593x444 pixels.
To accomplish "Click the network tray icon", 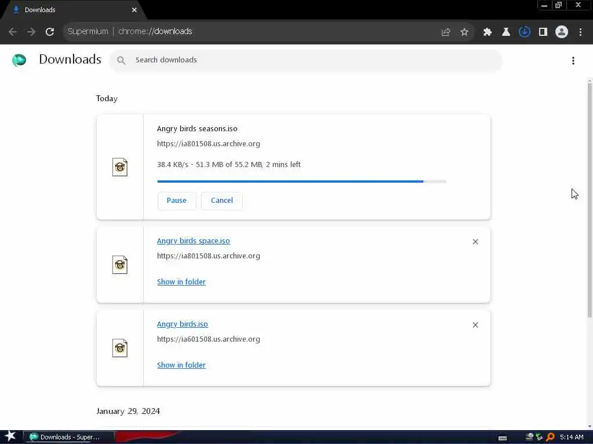I will point(529,437).
